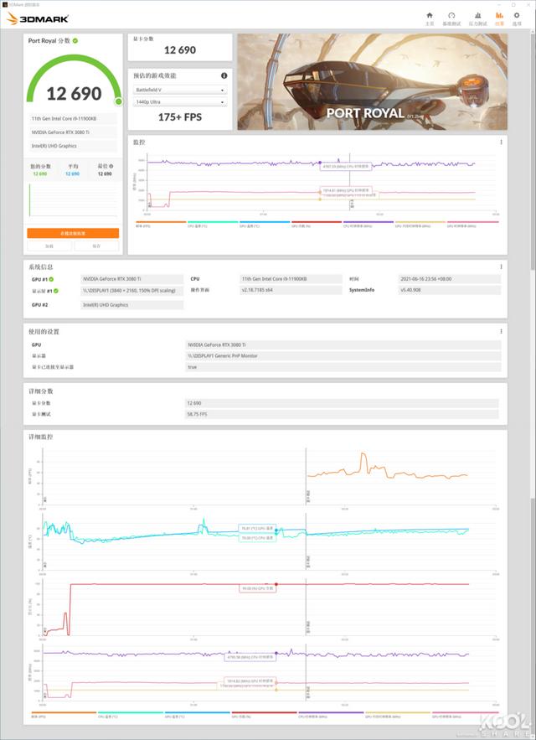Click the info icon in estimated game performance

pyautogui.click(x=224, y=75)
